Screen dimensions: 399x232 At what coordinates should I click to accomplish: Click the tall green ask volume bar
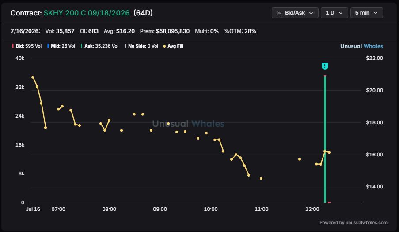pos(325,139)
